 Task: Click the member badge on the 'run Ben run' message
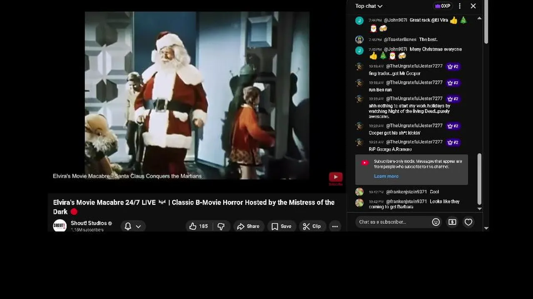453,83
